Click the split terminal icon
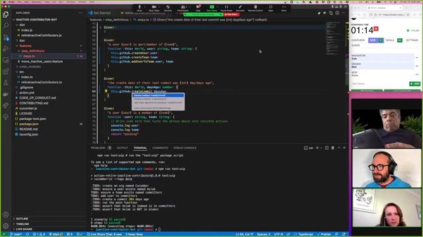 point(327,147)
